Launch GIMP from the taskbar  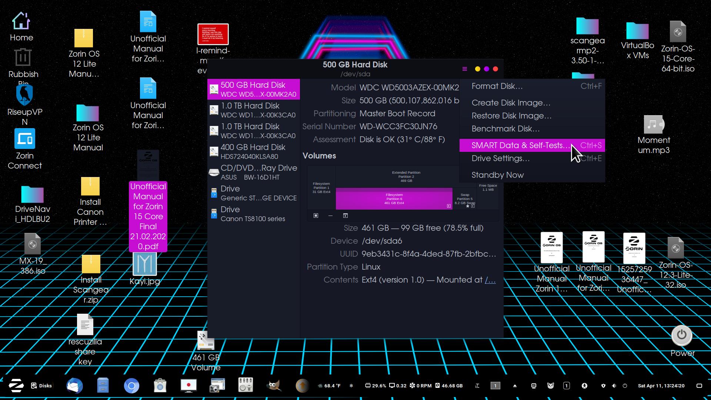point(274,386)
